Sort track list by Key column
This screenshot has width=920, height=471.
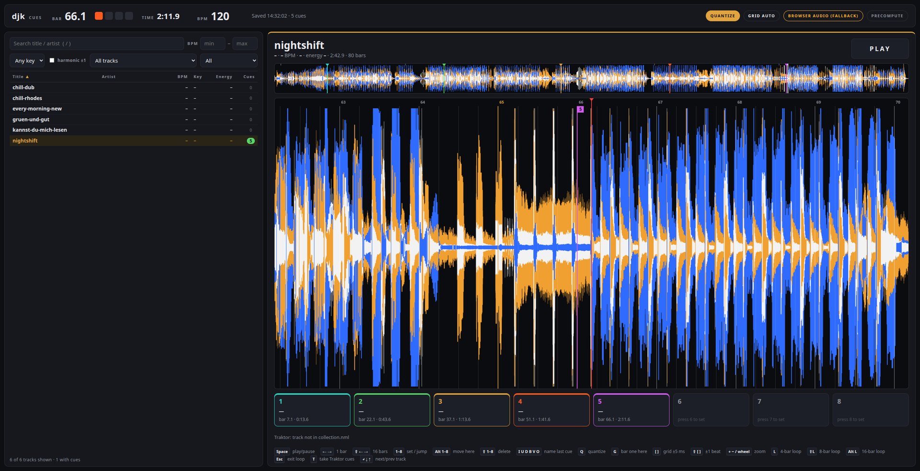[x=198, y=77]
